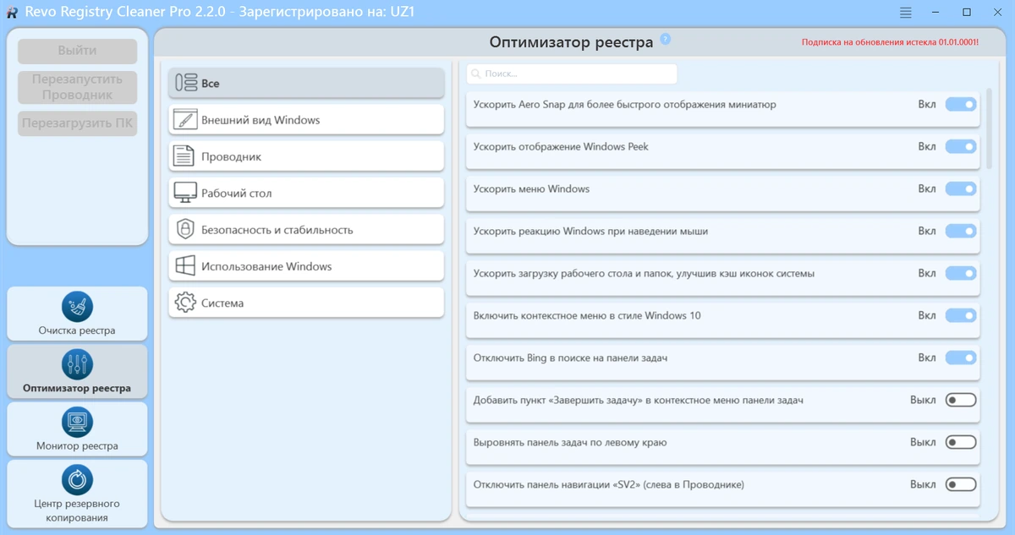Image resolution: width=1015 pixels, height=535 pixels.
Task: Select the Система category
Action: point(306,303)
